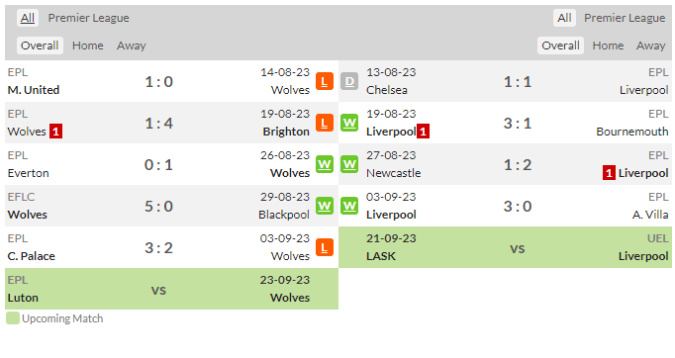Image resolution: width=675 pixels, height=358 pixels.
Task: Select left panel Premier League filter
Action: coord(89,18)
